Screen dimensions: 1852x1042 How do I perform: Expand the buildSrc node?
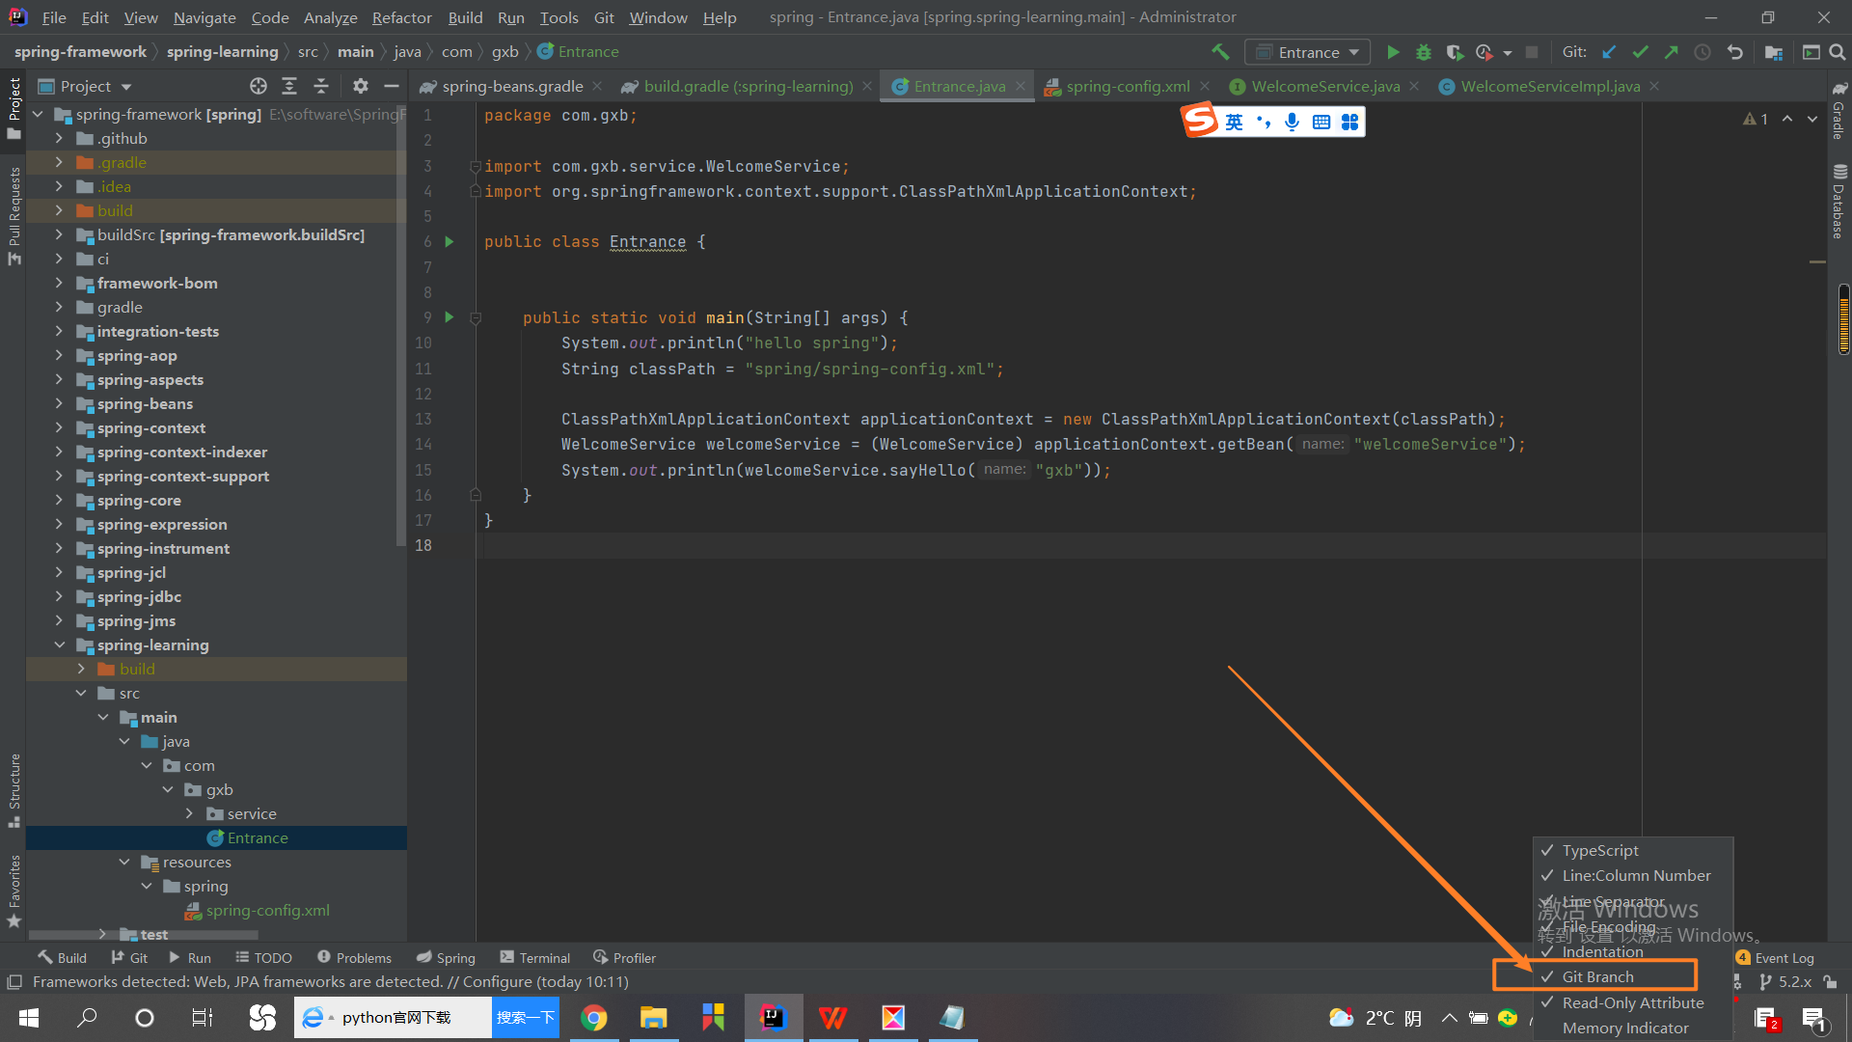point(59,234)
